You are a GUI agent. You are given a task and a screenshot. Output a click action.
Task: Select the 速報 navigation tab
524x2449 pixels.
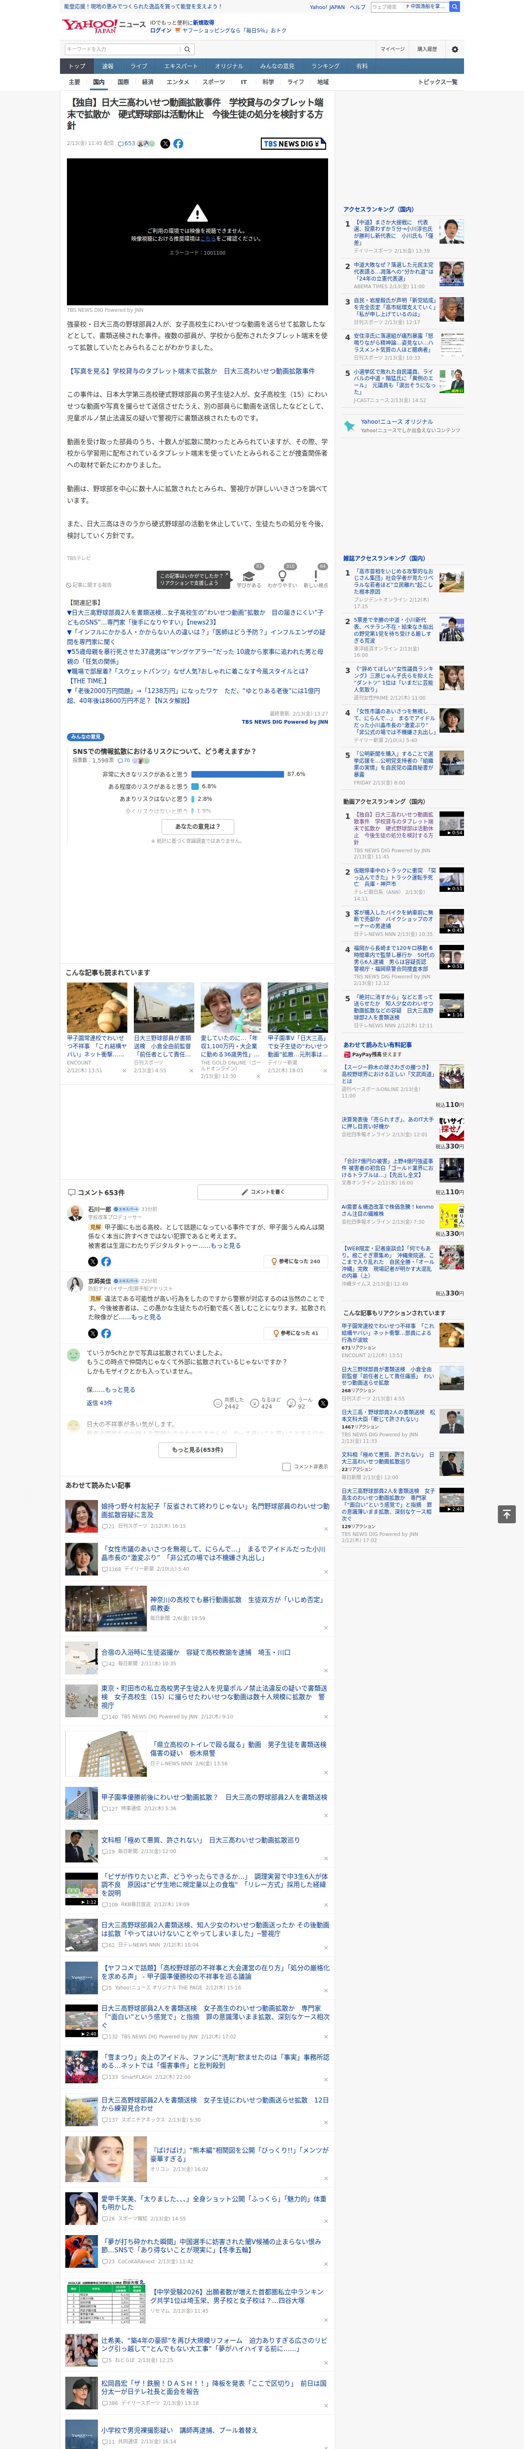click(x=107, y=67)
